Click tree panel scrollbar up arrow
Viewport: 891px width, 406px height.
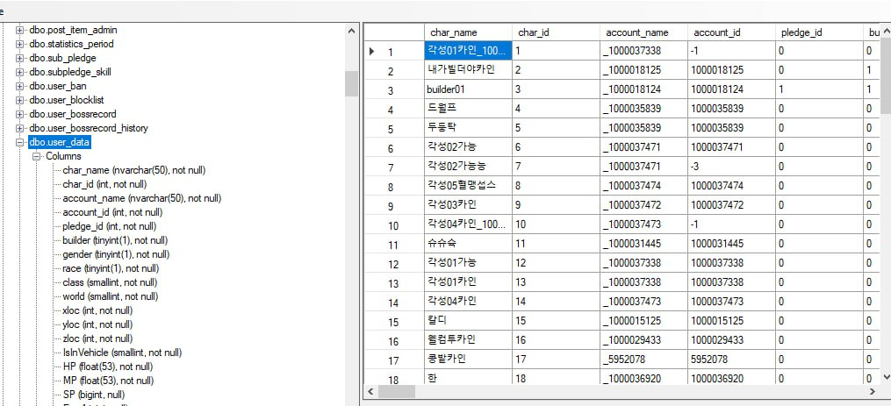351,30
